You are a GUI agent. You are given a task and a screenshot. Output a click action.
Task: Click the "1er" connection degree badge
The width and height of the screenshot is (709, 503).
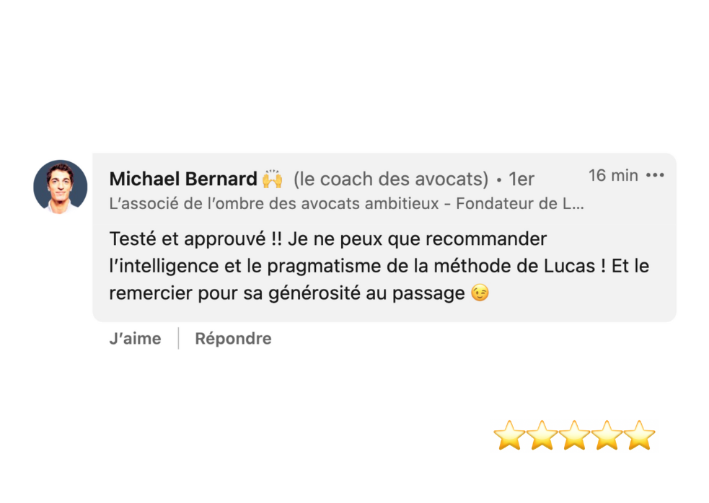point(521,179)
